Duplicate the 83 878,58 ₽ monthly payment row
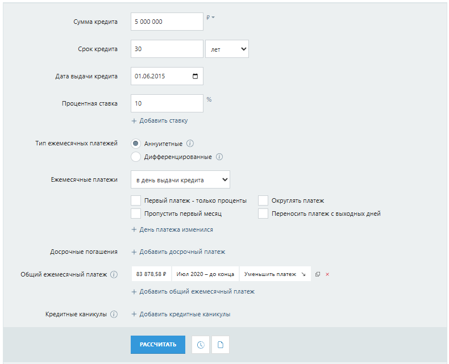The image size is (449, 364). pyautogui.click(x=318, y=274)
